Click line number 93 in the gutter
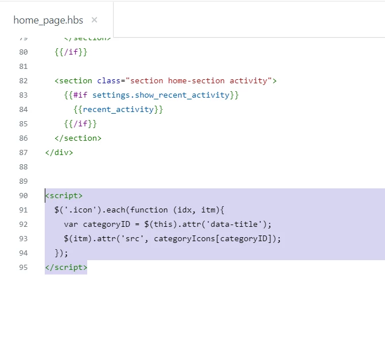The height and width of the screenshot is (348, 385). [24, 239]
